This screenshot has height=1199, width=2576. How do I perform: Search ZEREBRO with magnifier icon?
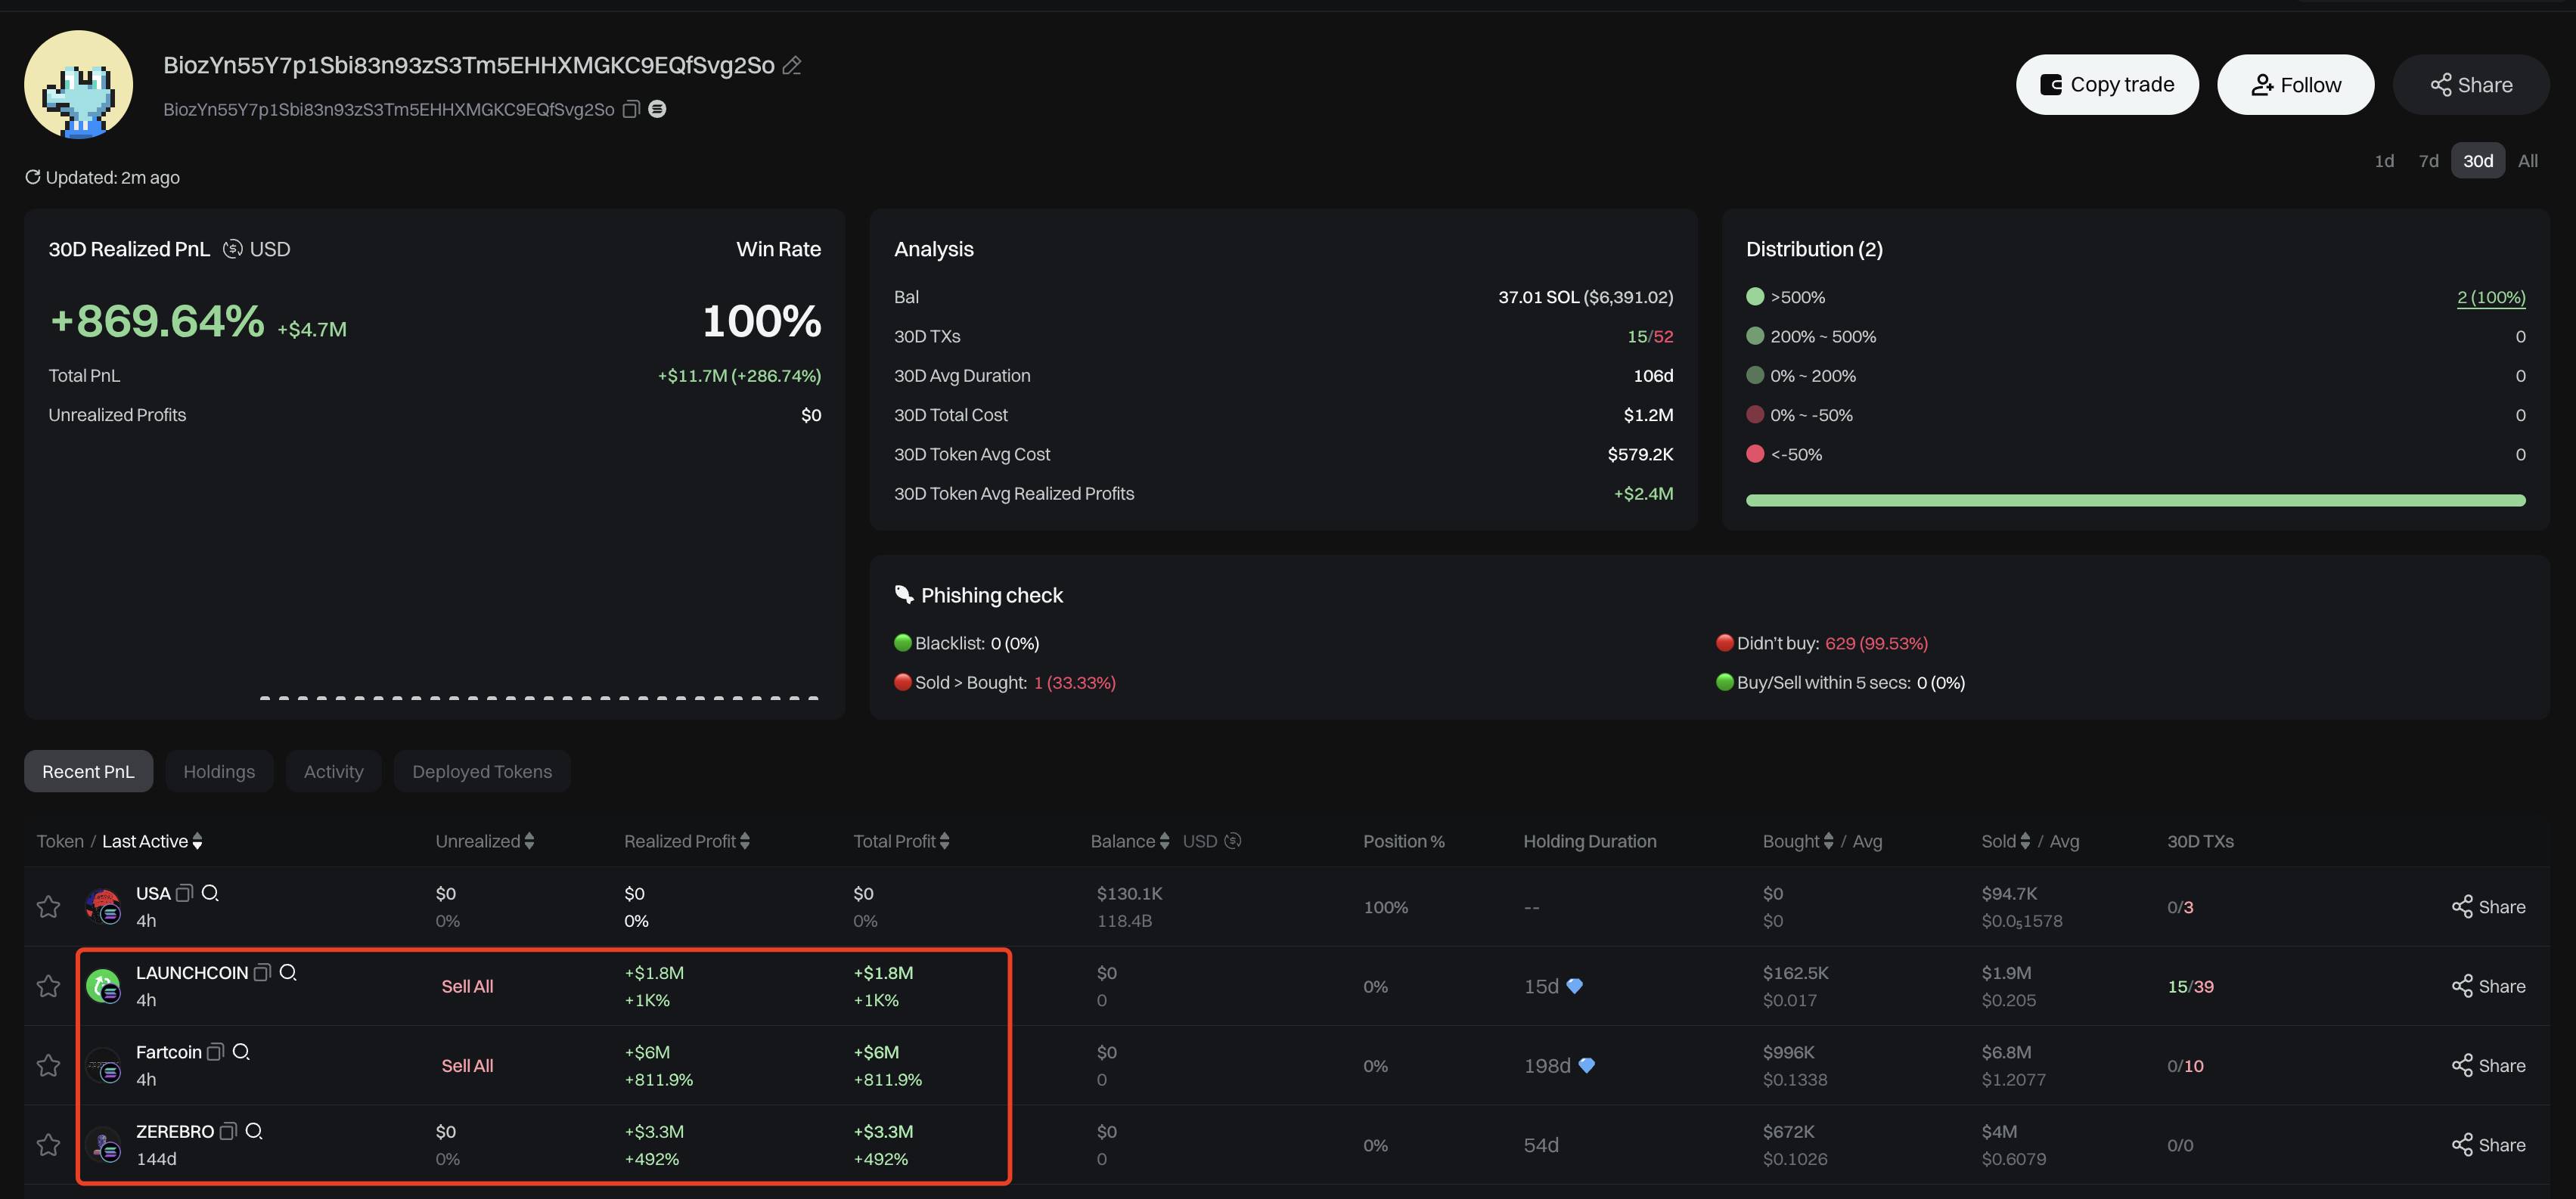point(254,1131)
